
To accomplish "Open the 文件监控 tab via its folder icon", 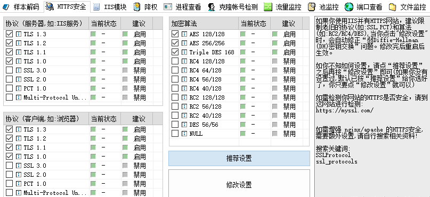I will pos(392,7).
